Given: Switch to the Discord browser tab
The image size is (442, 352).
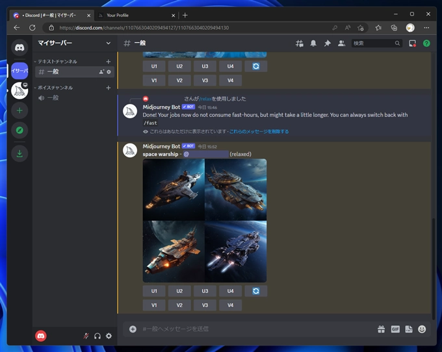Looking at the screenshot, I should pyautogui.click(x=51, y=15).
